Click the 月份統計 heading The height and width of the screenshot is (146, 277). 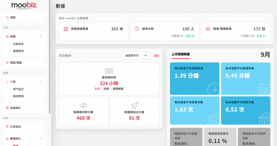pos(65,55)
